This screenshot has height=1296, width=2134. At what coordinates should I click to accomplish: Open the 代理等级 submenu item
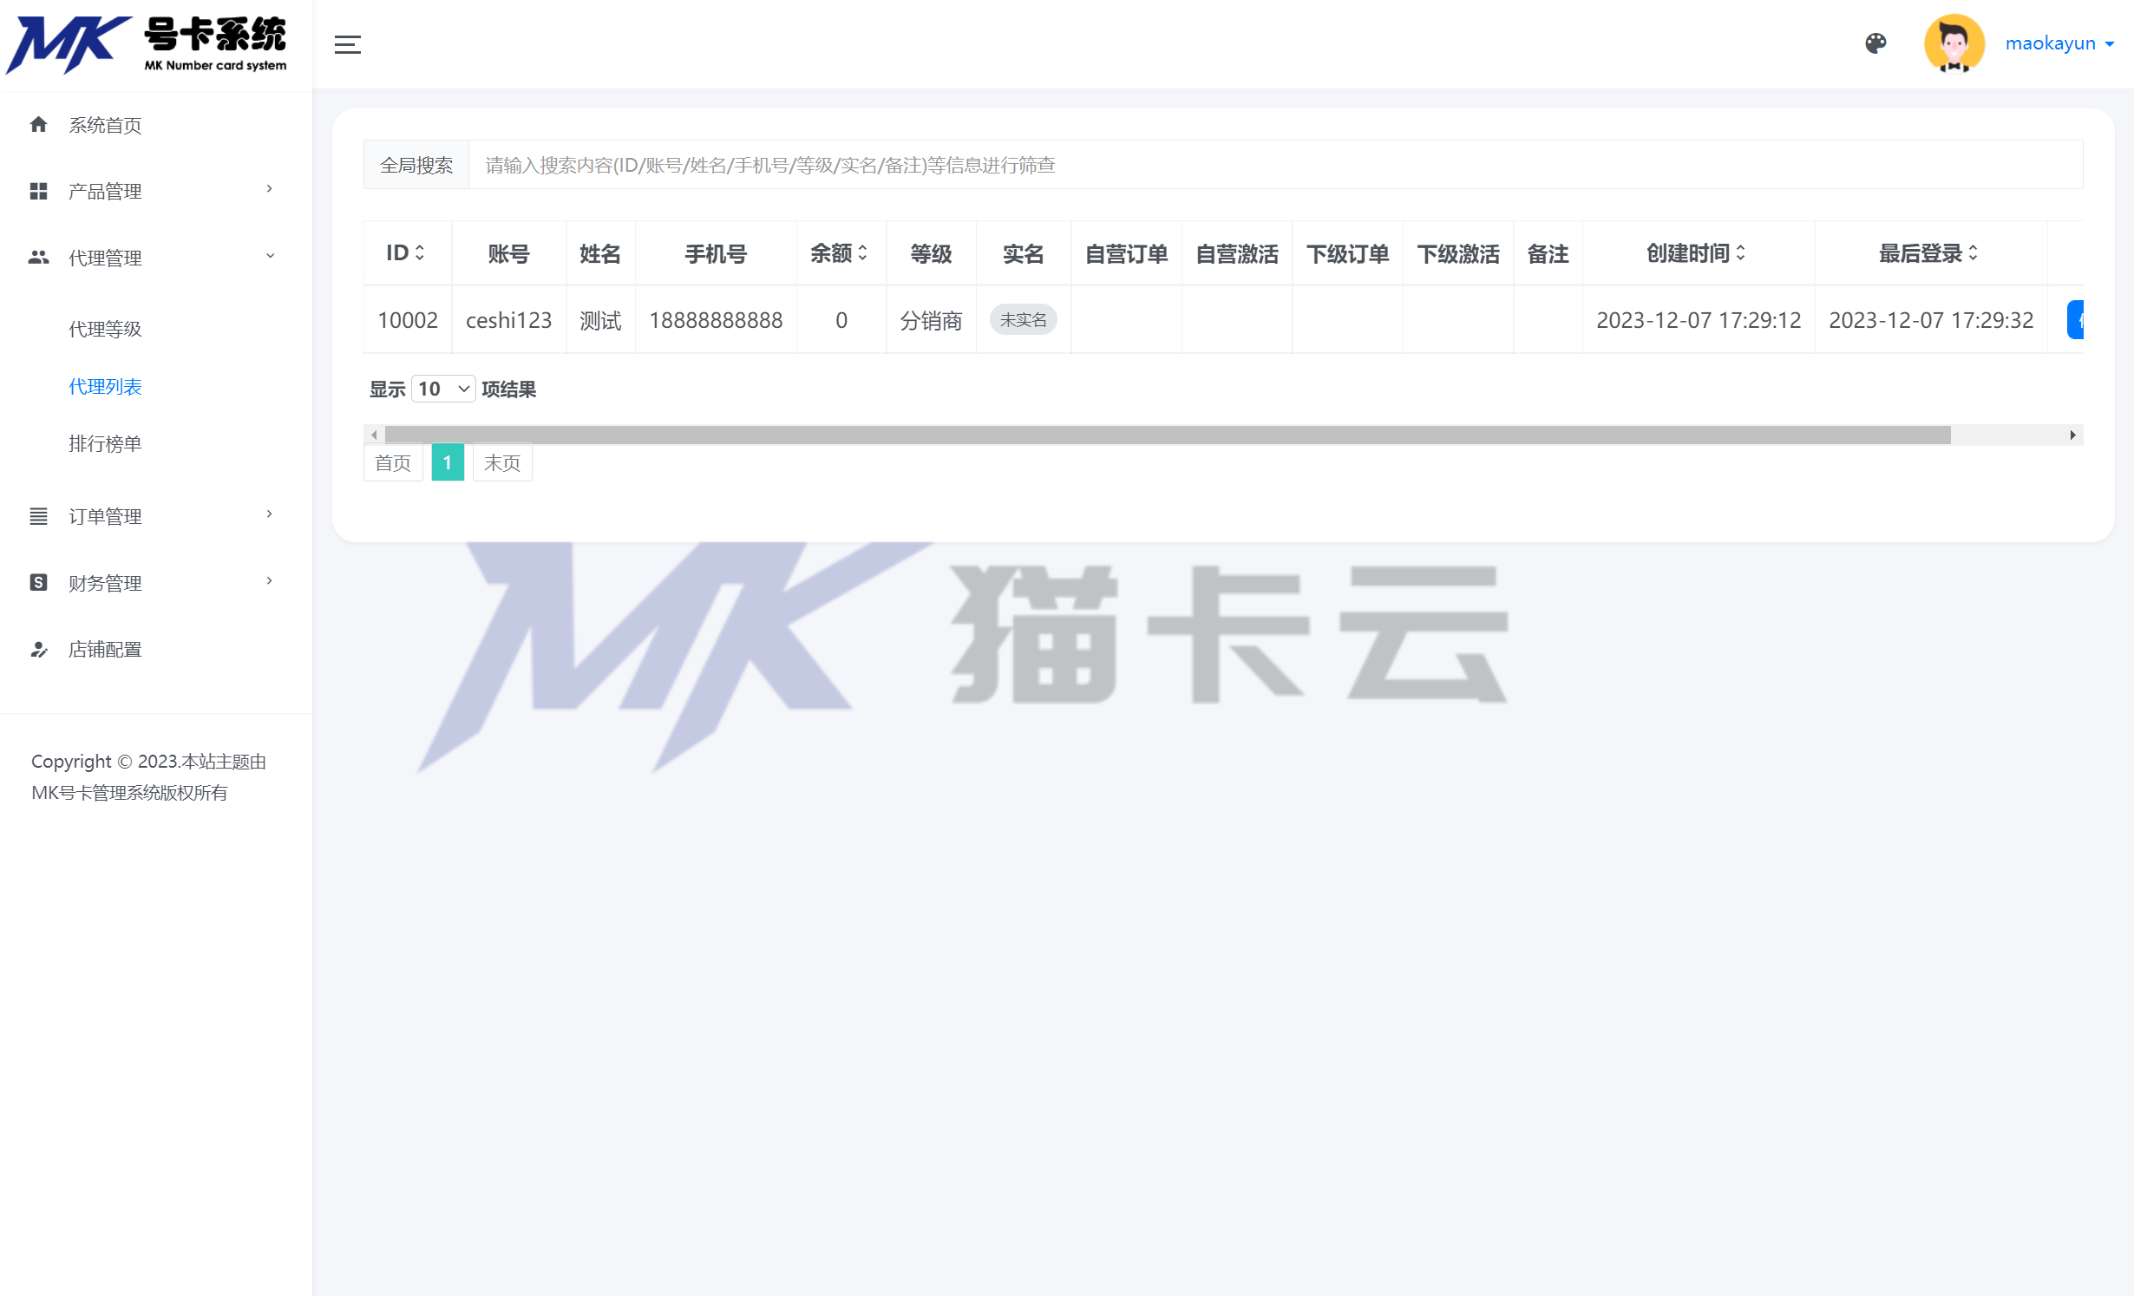(x=105, y=329)
